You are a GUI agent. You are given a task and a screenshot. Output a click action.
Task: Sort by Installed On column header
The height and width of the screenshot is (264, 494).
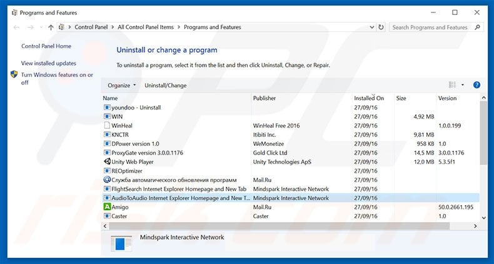(x=373, y=98)
